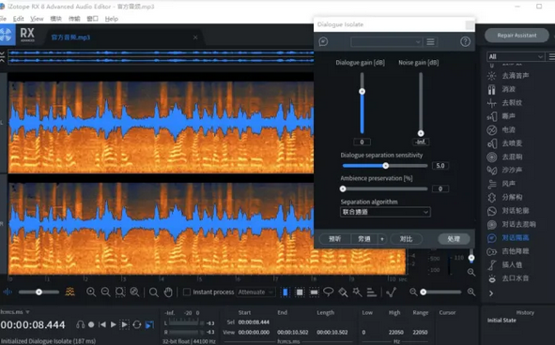Select the hand grab tool
The height and width of the screenshot is (345, 555).
click(x=168, y=292)
